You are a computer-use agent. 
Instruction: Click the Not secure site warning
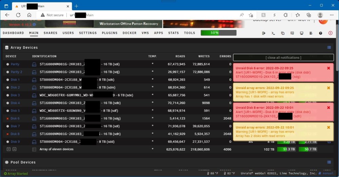click(52, 15)
